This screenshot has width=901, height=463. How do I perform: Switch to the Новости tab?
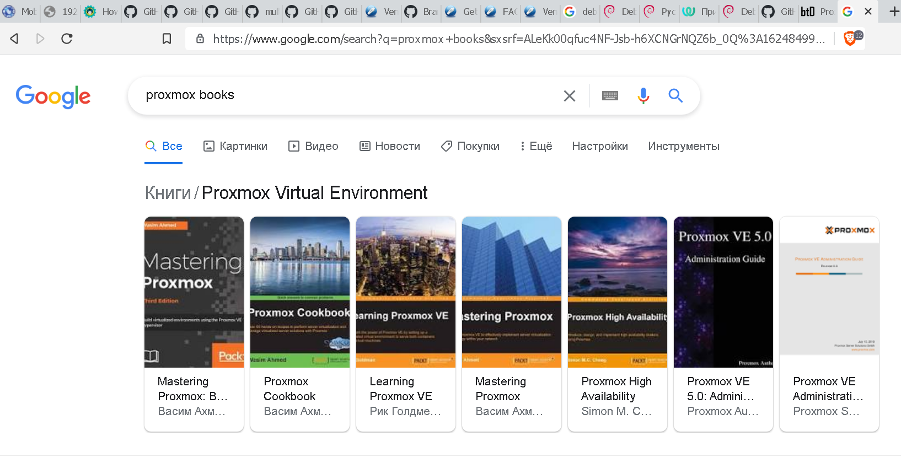click(x=390, y=146)
